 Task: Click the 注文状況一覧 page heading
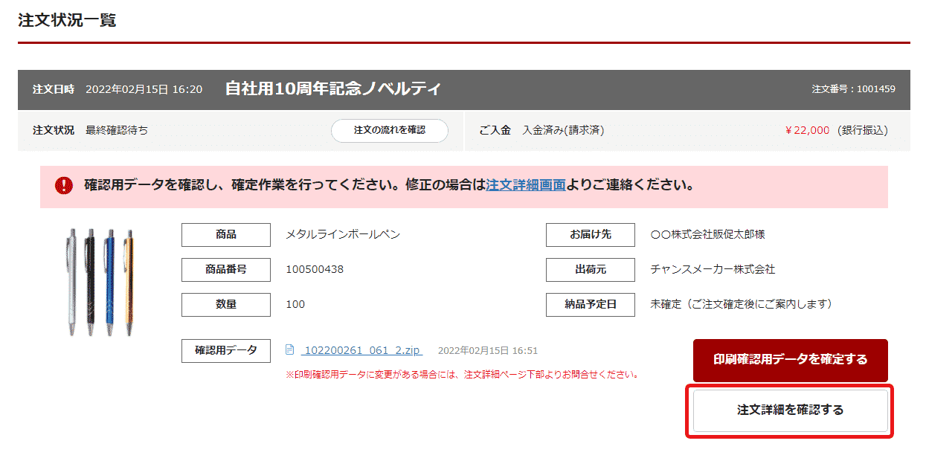point(67,20)
